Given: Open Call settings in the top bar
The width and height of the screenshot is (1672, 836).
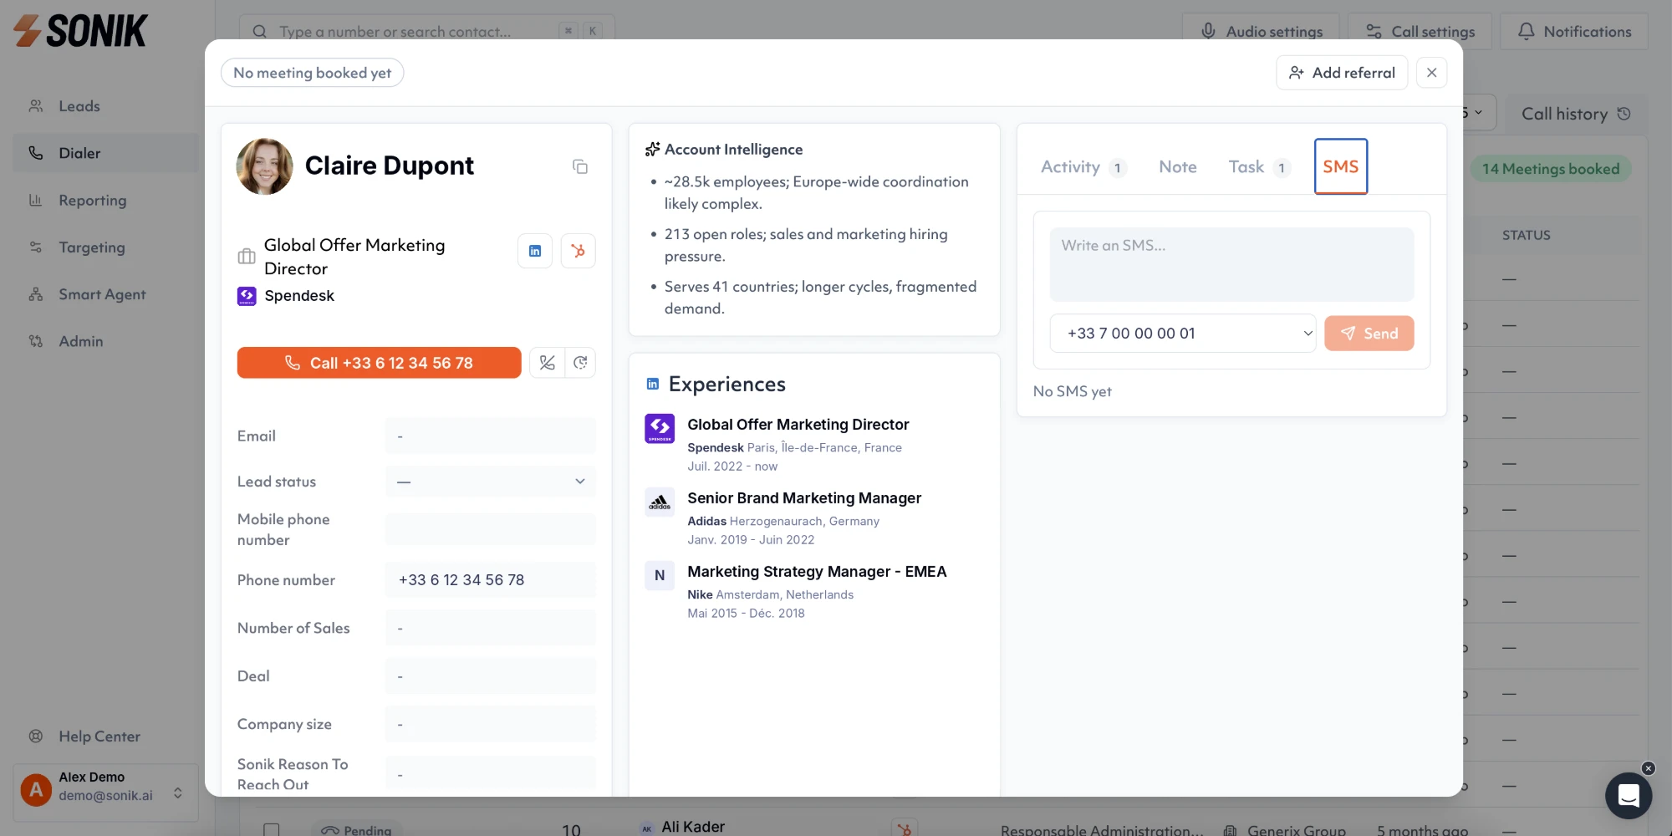Looking at the screenshot, I should [1420, 32].
